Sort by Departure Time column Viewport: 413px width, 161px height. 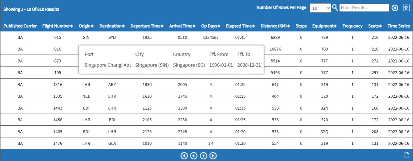click(x=147, y=26)
